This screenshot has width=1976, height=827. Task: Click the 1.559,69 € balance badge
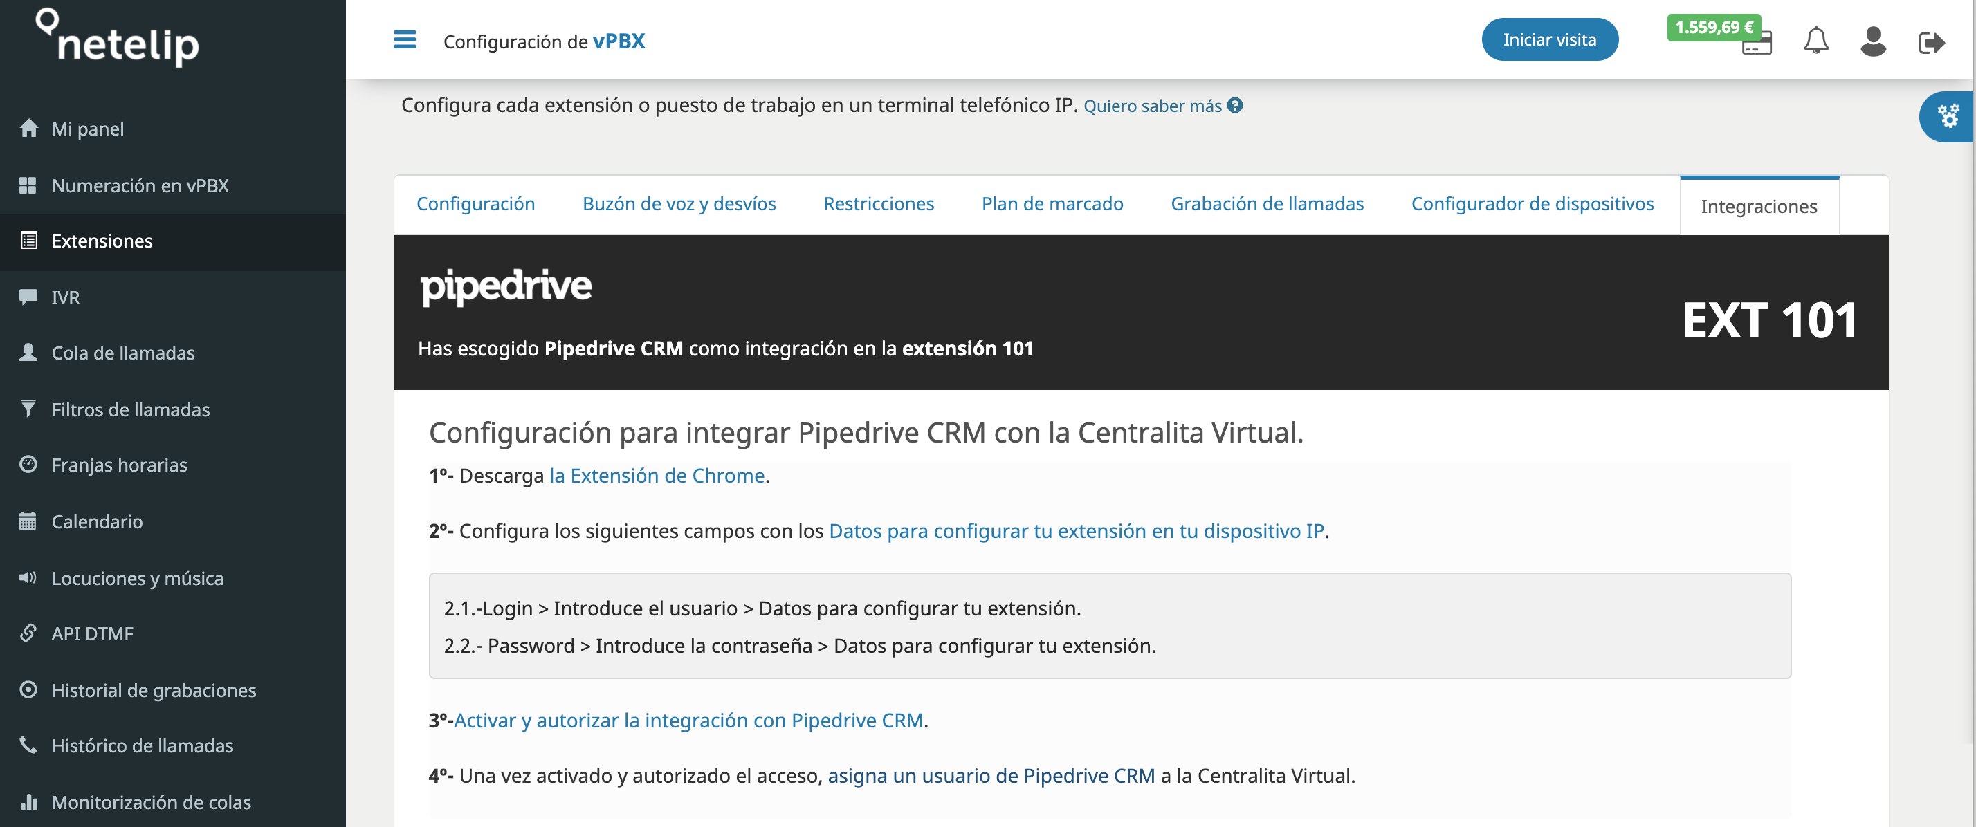(x=1714, y=27)
